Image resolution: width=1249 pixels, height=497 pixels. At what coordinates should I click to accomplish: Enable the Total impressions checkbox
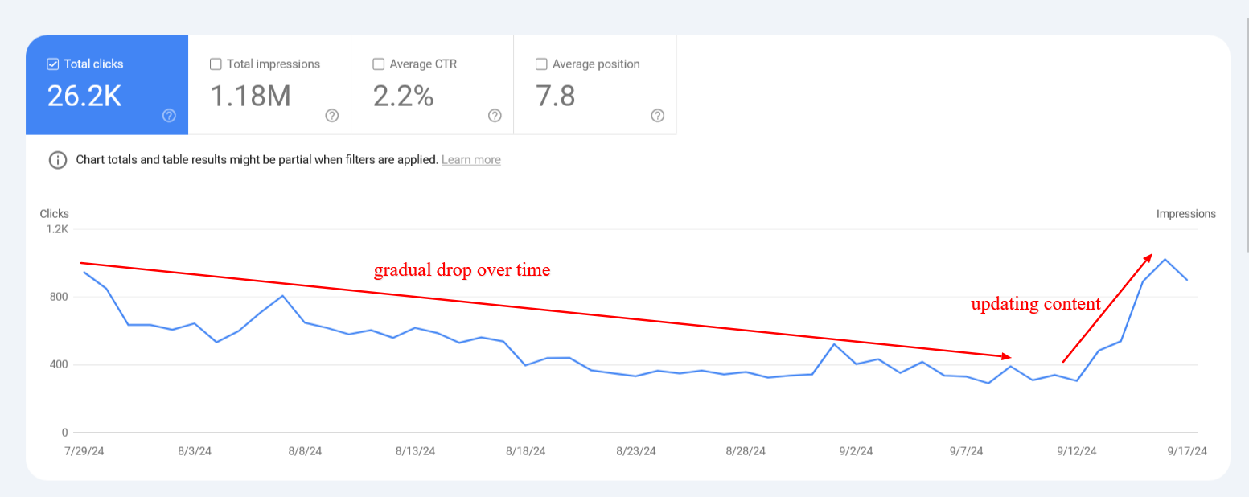tap(216, 64)
